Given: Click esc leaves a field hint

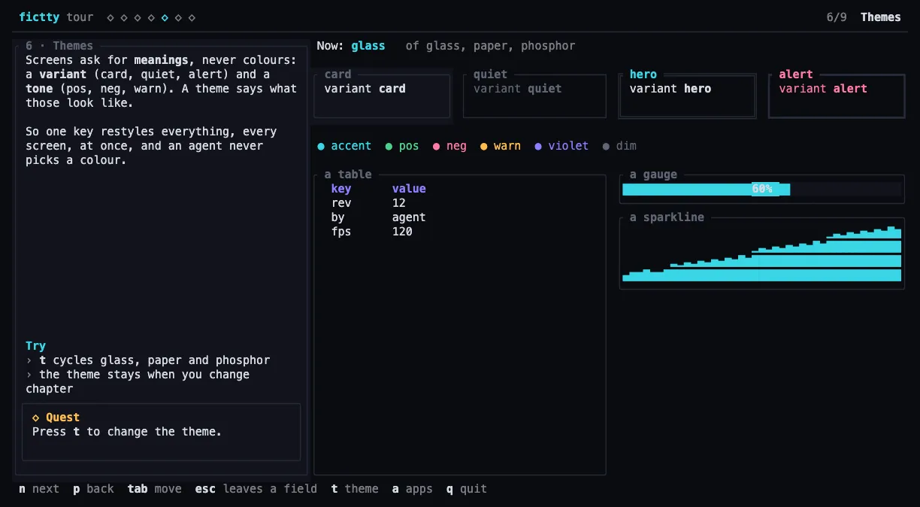Looking at the screenshot, I should coord(256,489).
